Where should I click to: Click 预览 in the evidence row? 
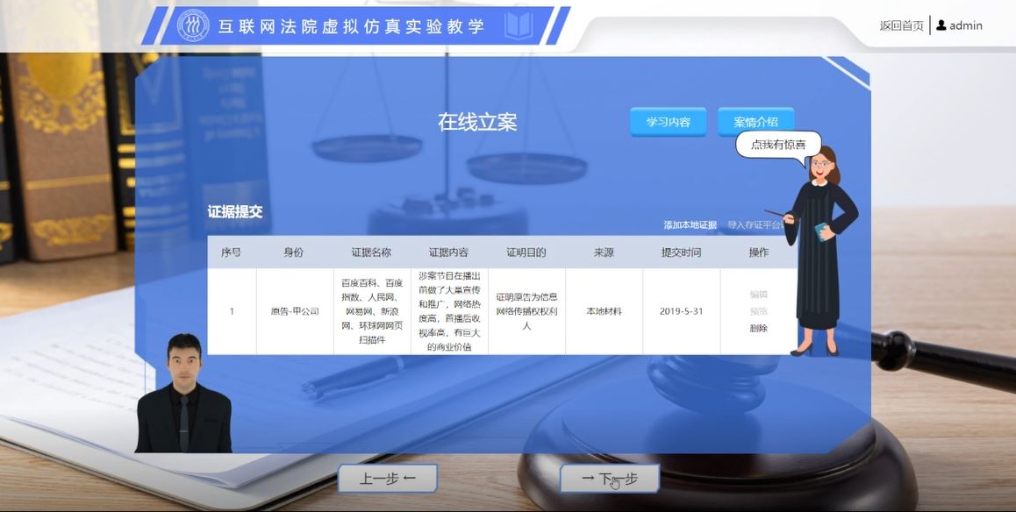pyautogui.click(x=759, y=311)
